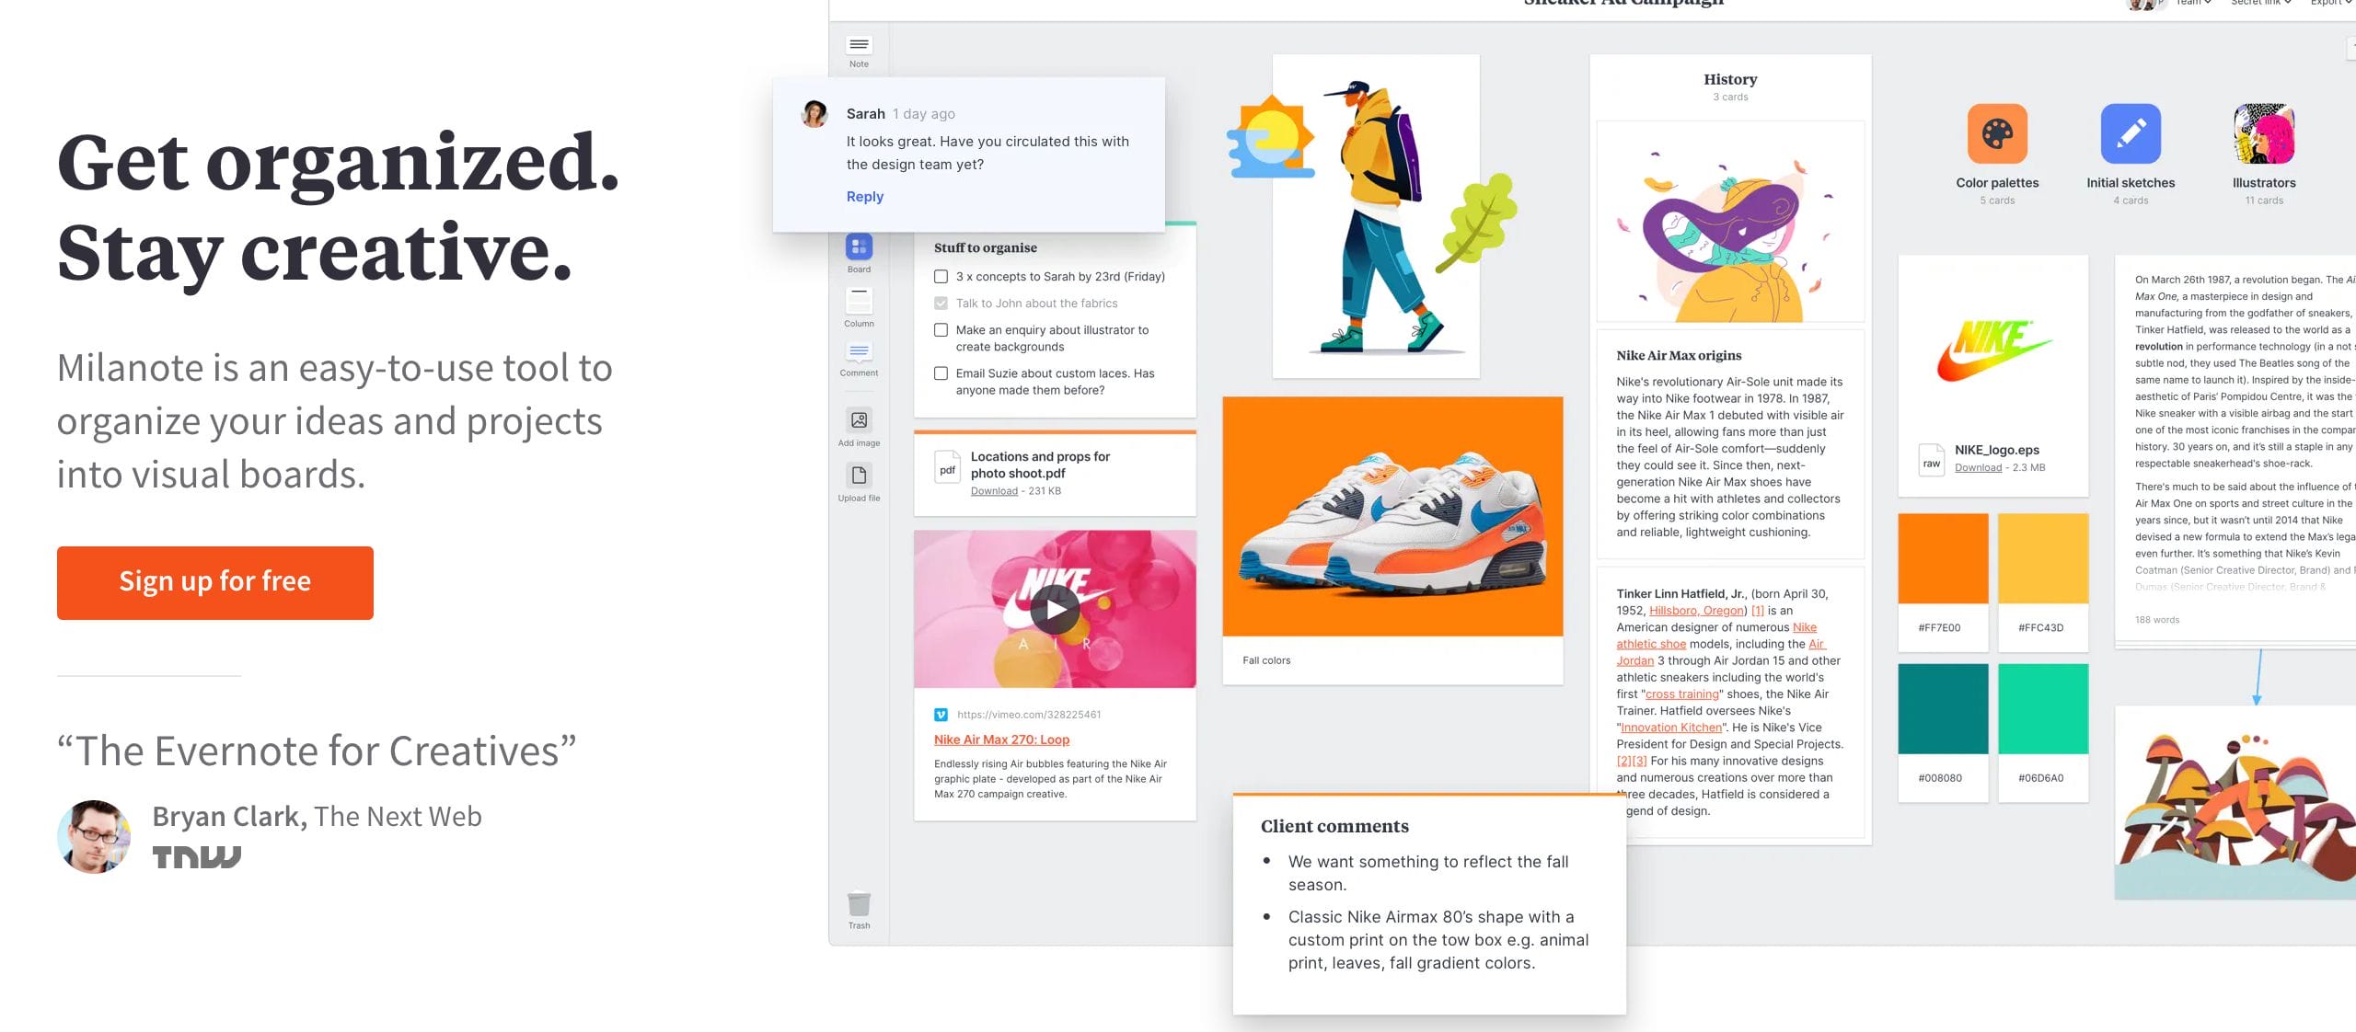2356x1032 pixels.
Task: Select the #008080 teal color swatch
Action: pyautogui.click(x=1943, y=709)
